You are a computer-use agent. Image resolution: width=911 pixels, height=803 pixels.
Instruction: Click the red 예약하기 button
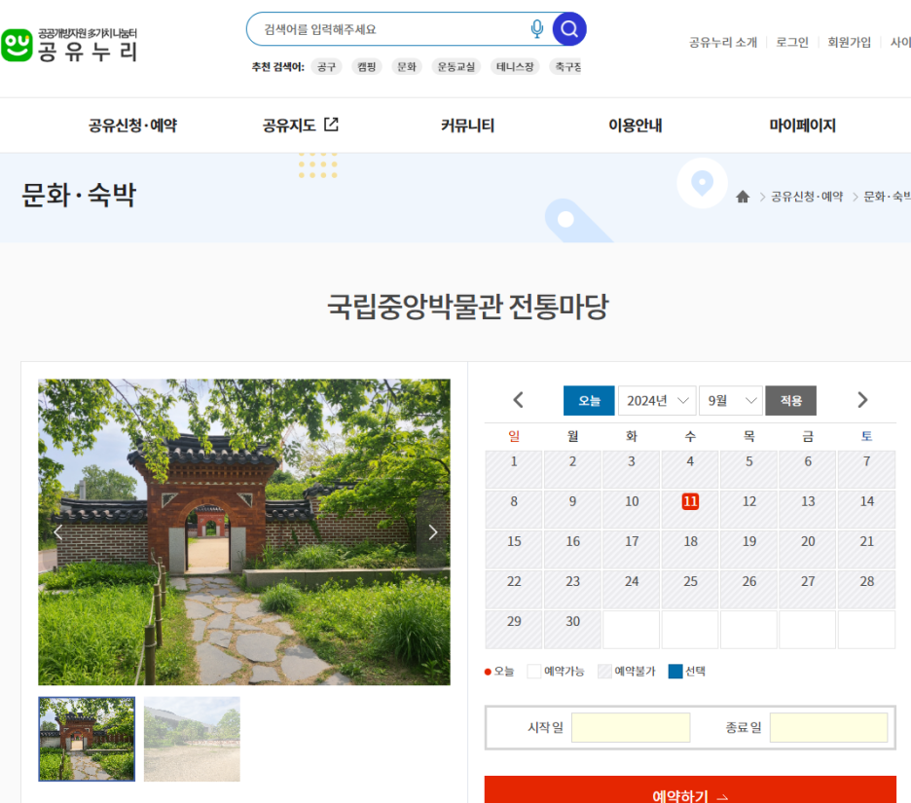pyautogui.click(x=690, y=791)
